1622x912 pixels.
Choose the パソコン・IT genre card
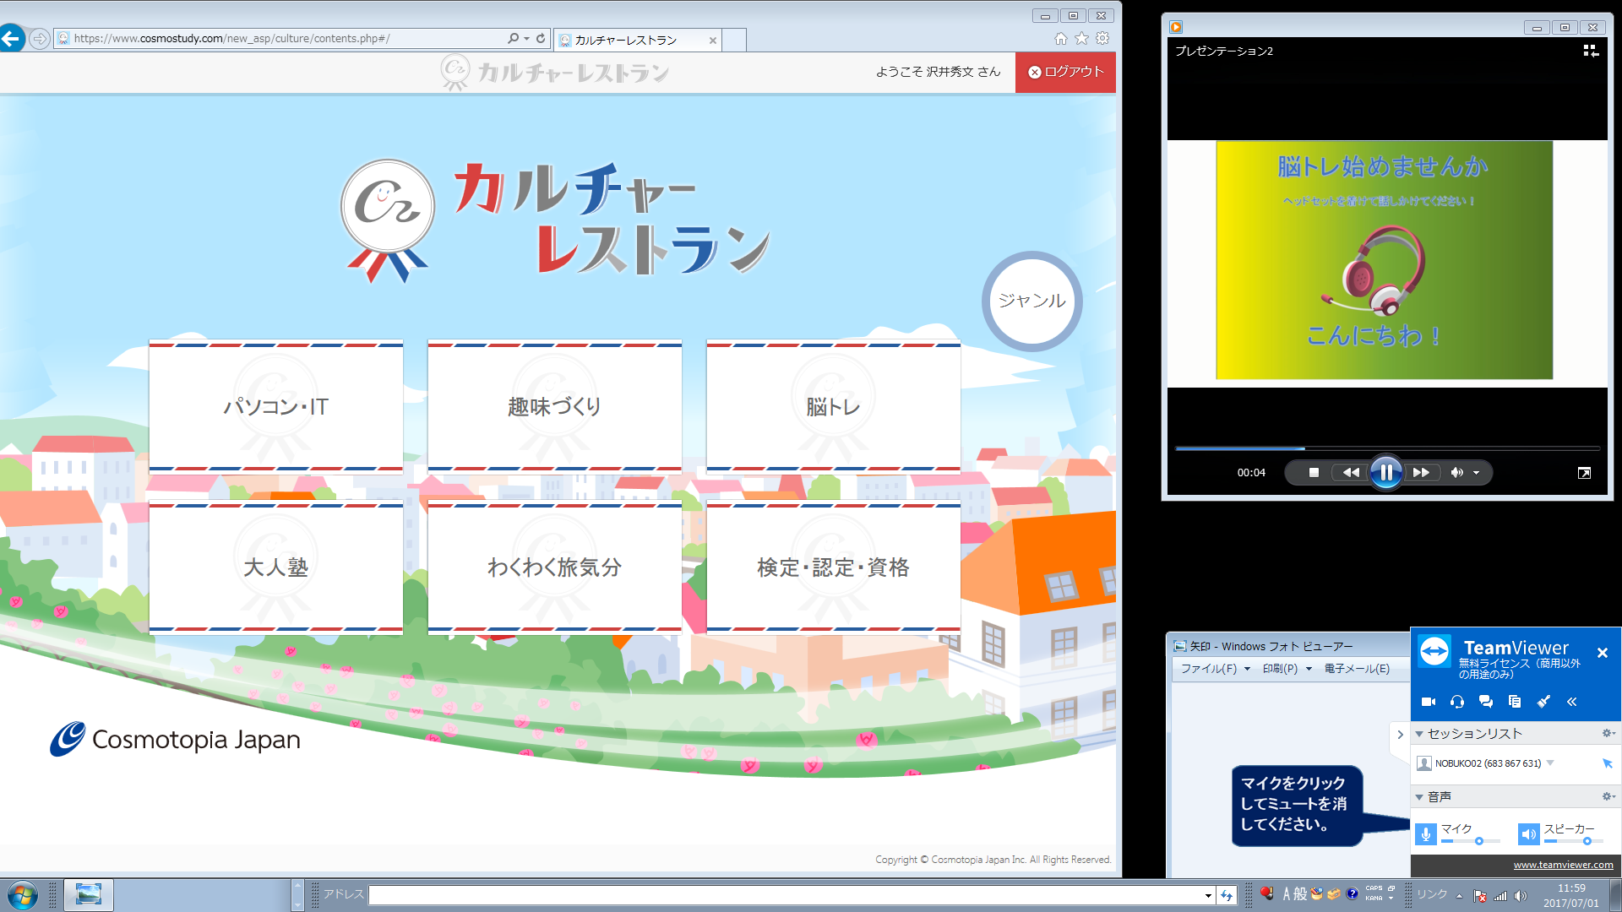(276, 406)
